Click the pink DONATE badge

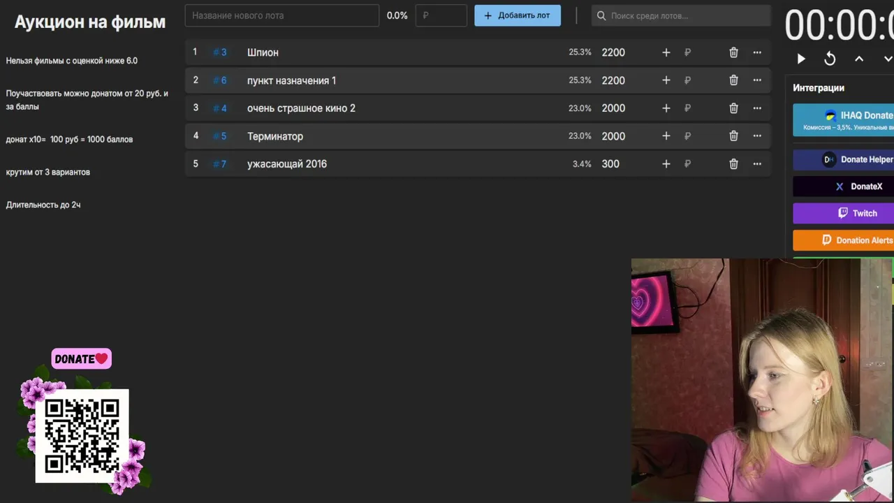point(81,359)
